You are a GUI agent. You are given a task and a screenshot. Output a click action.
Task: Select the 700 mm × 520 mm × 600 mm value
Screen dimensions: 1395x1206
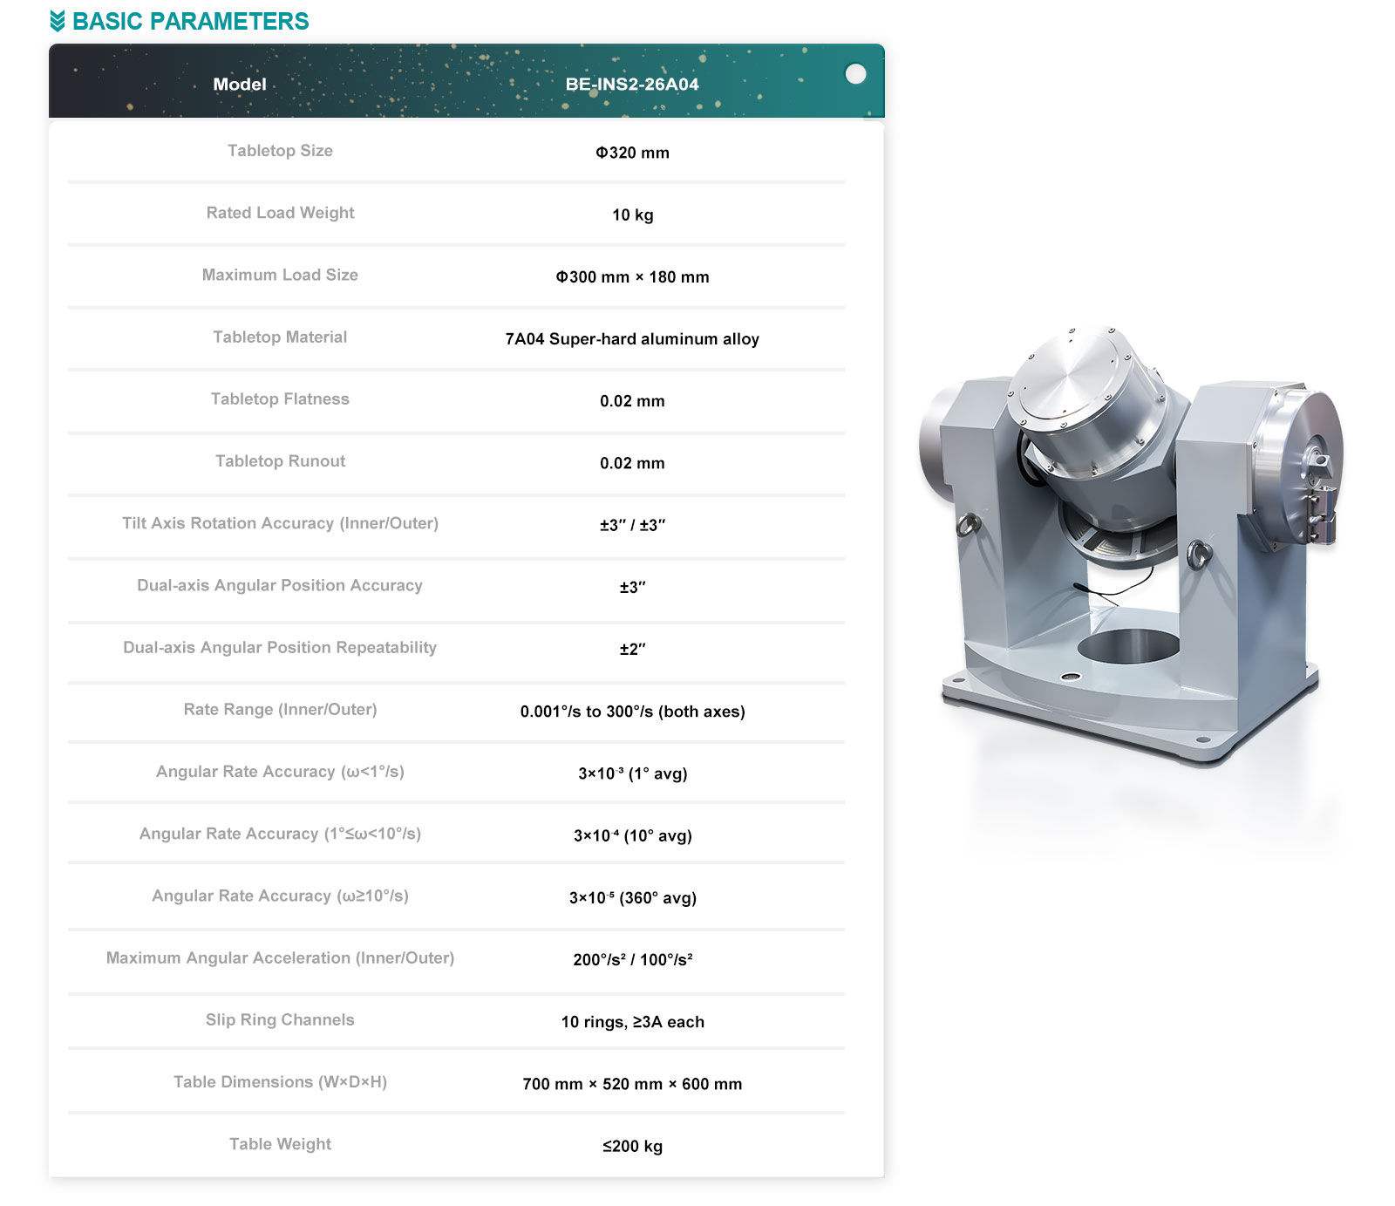pos(632,1084)
